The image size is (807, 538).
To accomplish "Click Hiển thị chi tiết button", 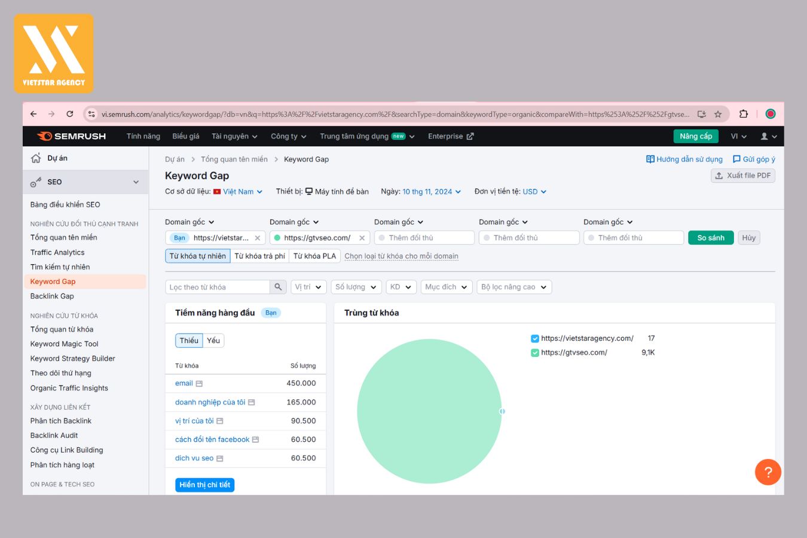I will [x=205, y=485].
